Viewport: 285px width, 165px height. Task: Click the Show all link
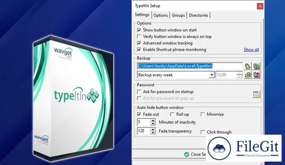click(251, 50)
